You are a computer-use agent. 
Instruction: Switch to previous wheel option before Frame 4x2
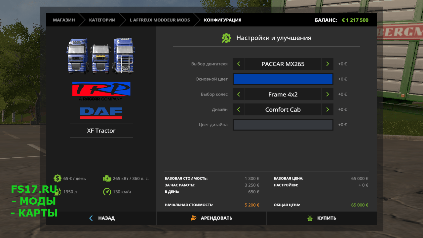click(x=239, y=94)
